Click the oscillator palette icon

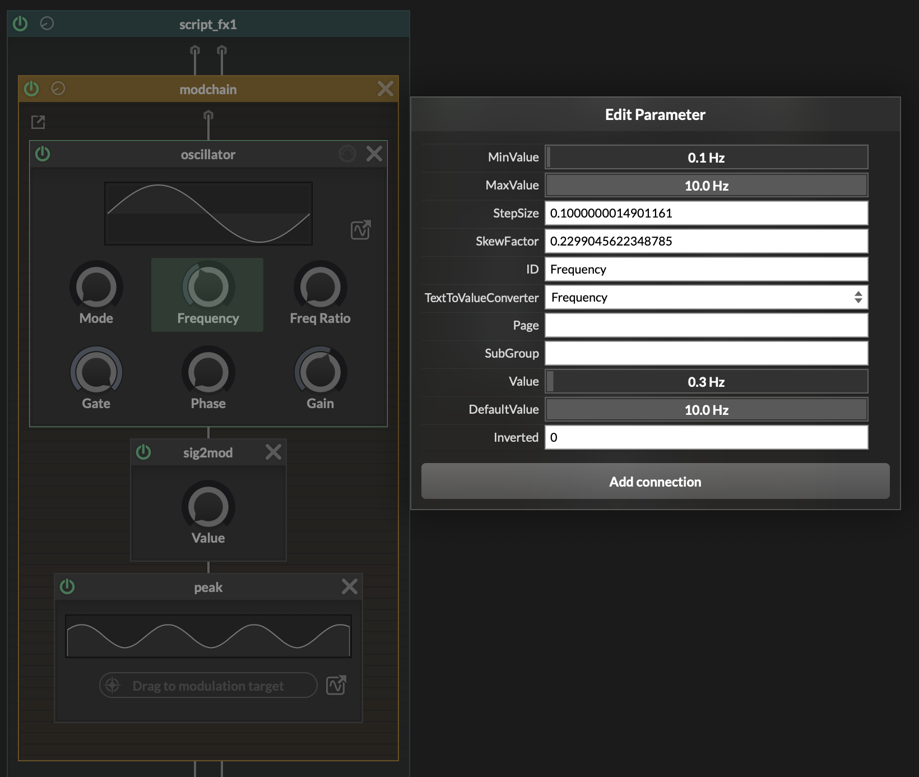(x=347, y=154)
